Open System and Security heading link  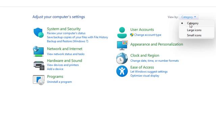point(64,29)
